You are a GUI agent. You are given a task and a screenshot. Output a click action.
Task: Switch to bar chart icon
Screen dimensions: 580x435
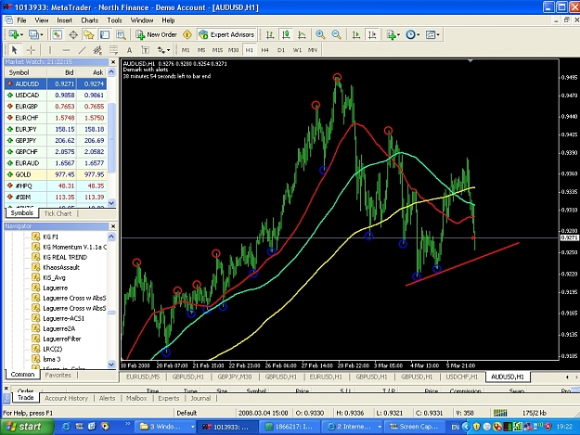(270, 34)
